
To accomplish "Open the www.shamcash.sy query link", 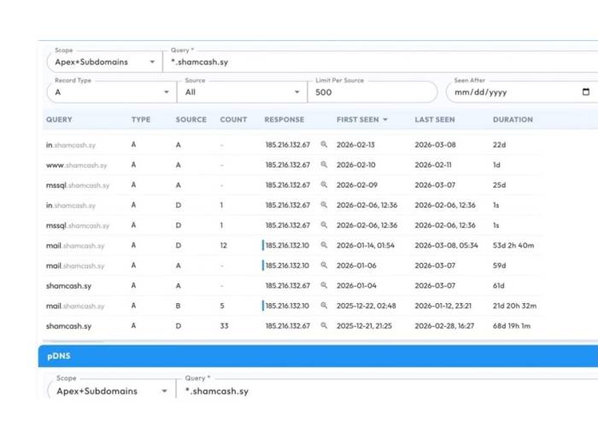I will click(x=76, y=166).
